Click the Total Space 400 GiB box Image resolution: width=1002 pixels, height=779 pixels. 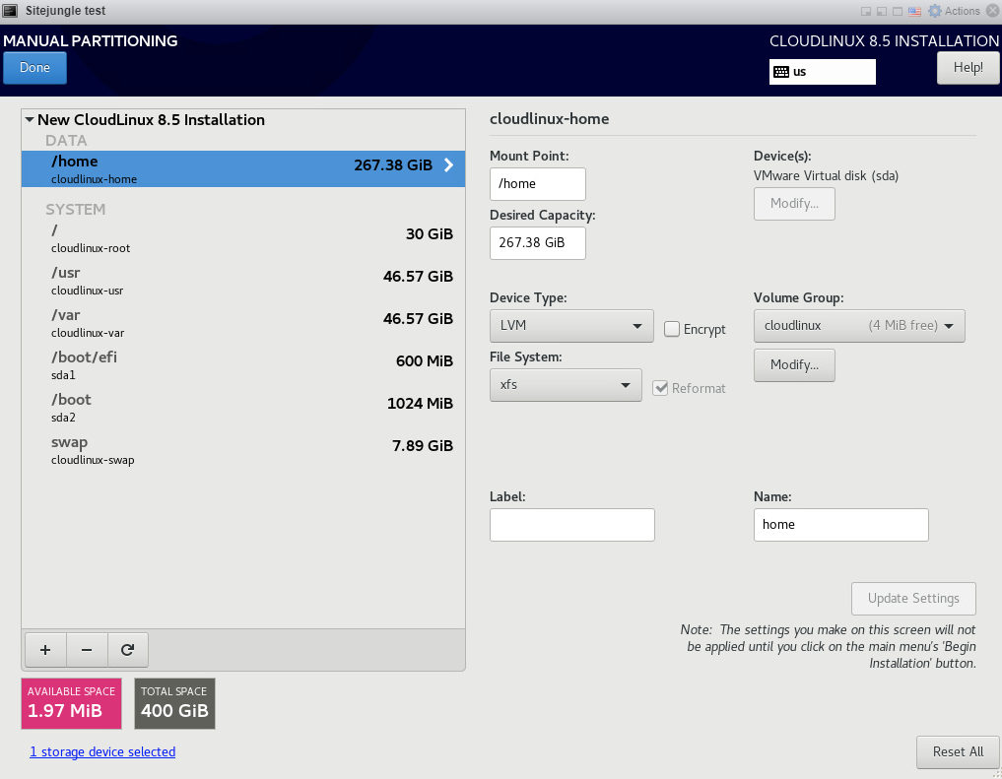174,703
